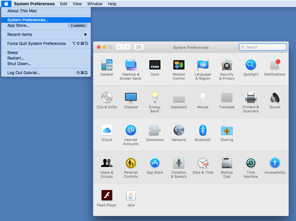Choose Force Quit System Preferences
The width and height of the screenshot is (296, 221).
tap(46, 44)
